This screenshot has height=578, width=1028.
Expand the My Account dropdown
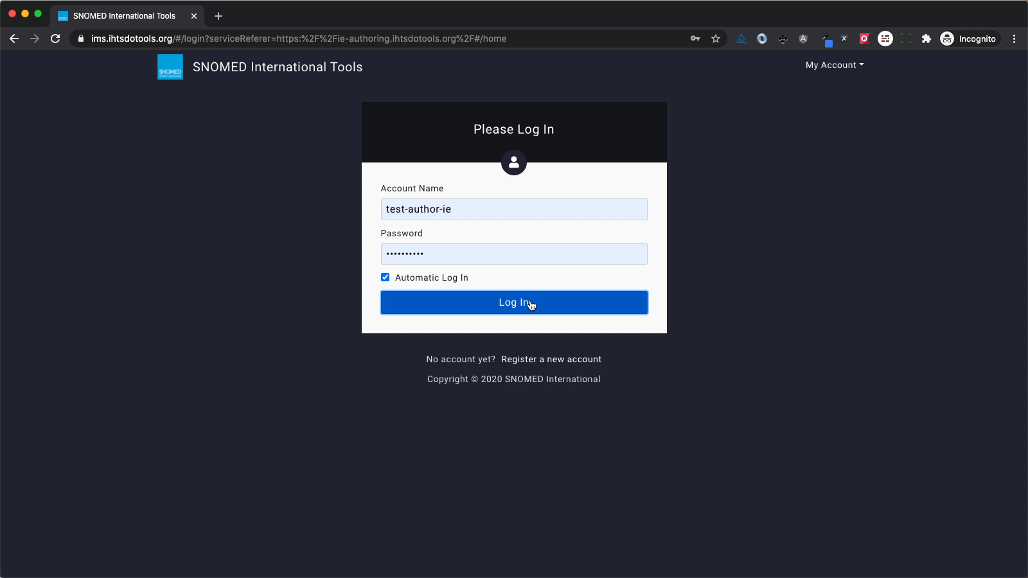click(x=835, y=65)
